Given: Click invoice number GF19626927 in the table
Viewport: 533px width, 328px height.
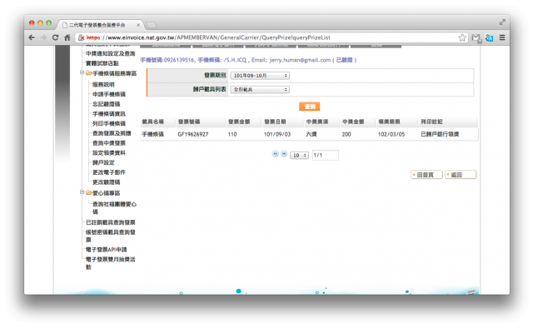Looking at the screenshot, I should (193, 134).
